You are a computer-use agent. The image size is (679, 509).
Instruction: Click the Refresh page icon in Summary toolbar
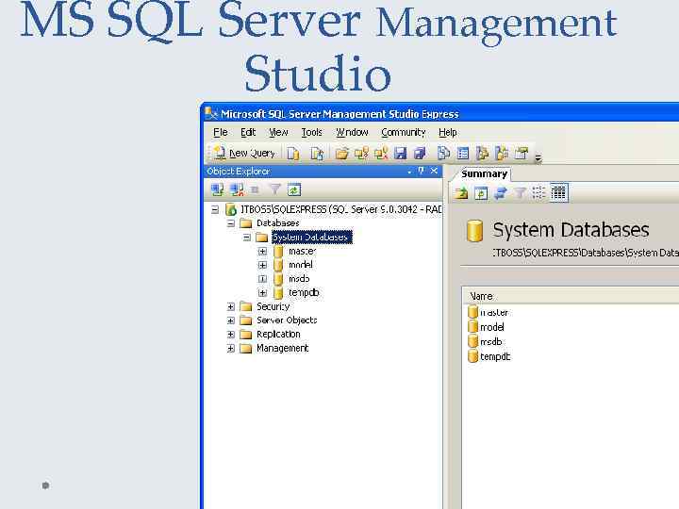[x=481, y=192]
